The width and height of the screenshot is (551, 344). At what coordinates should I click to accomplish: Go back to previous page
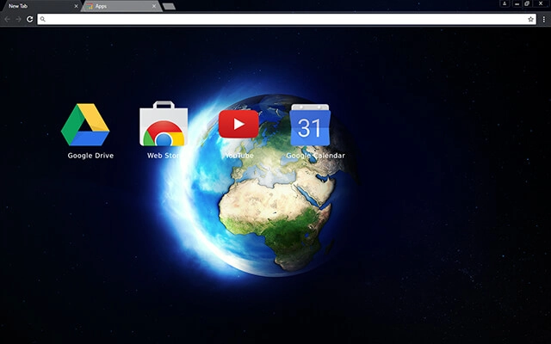pyautogui.click(x=8, y=19)
